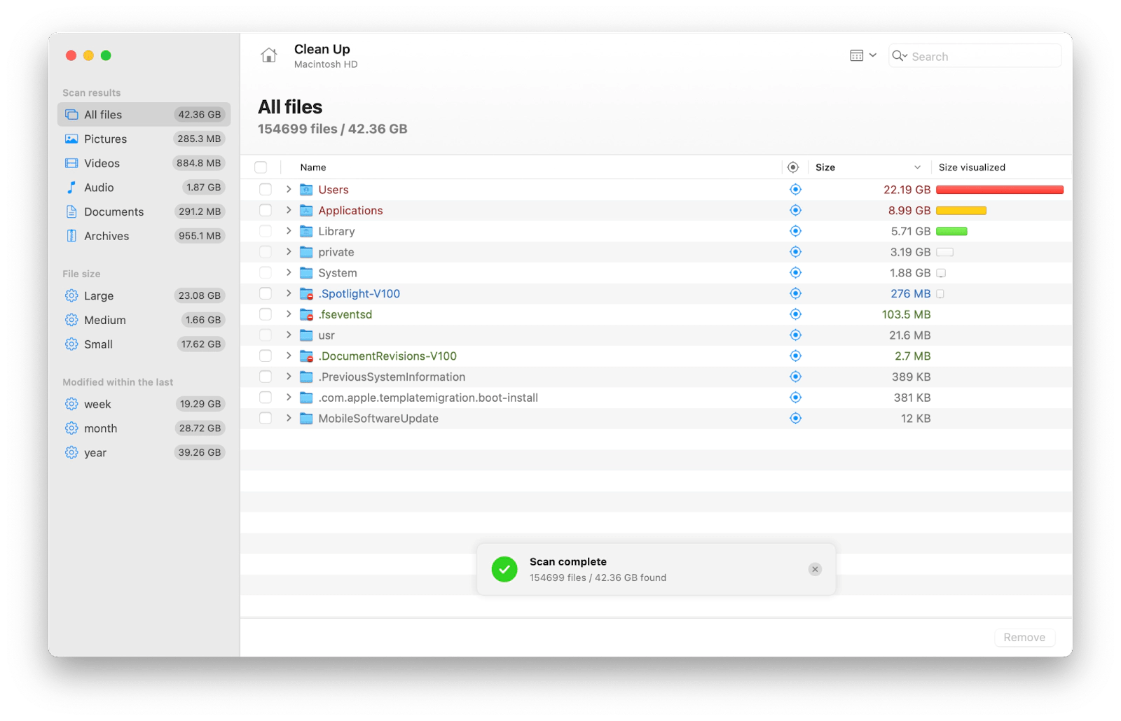Select the Videos category in sidebar
Image resolution: width=1121 pixels, height=721 pixels.
[102, 163]
